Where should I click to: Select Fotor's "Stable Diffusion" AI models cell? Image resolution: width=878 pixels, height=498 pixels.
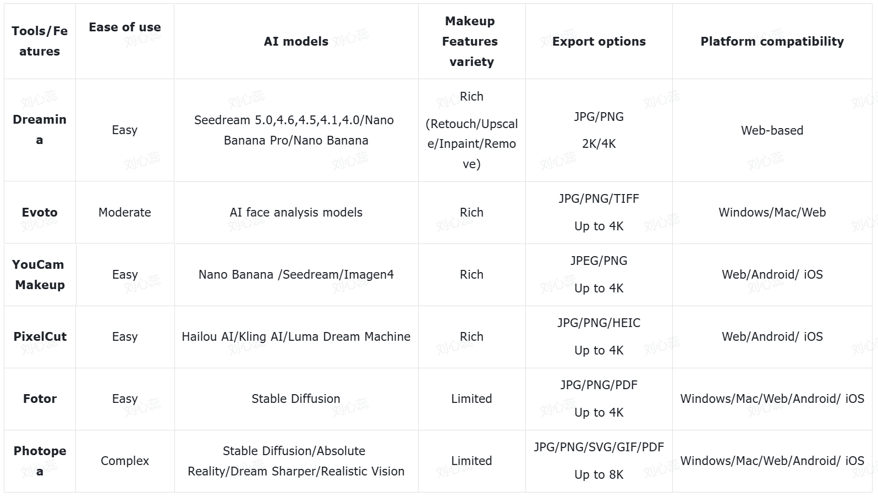296,399
